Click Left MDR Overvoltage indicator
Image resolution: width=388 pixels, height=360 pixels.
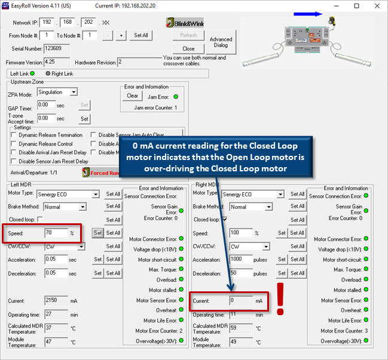(181, 340)
